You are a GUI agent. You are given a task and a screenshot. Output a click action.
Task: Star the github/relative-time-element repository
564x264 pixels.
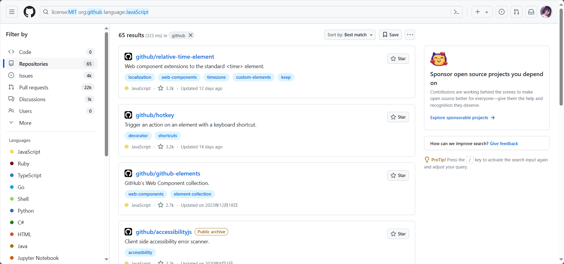398,59
